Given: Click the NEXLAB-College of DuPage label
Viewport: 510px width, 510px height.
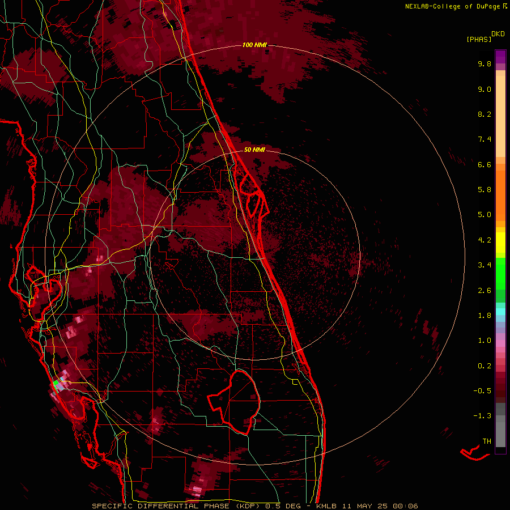Looking at the screenshot, I should (x=452, y=6).
